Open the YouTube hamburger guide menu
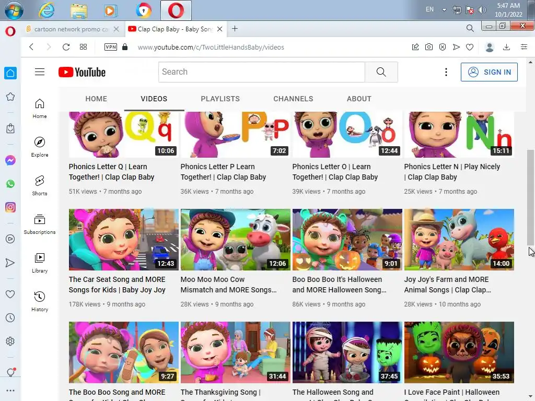The height and width of the screenshot is (401, 535). click(x=40, y=72)
